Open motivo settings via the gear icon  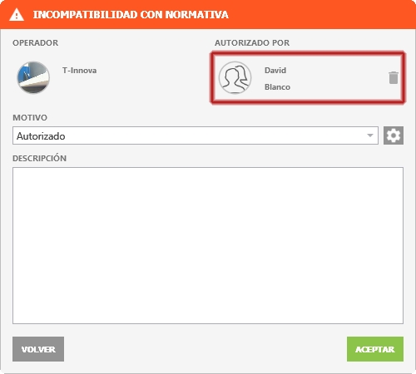point(394,135)
